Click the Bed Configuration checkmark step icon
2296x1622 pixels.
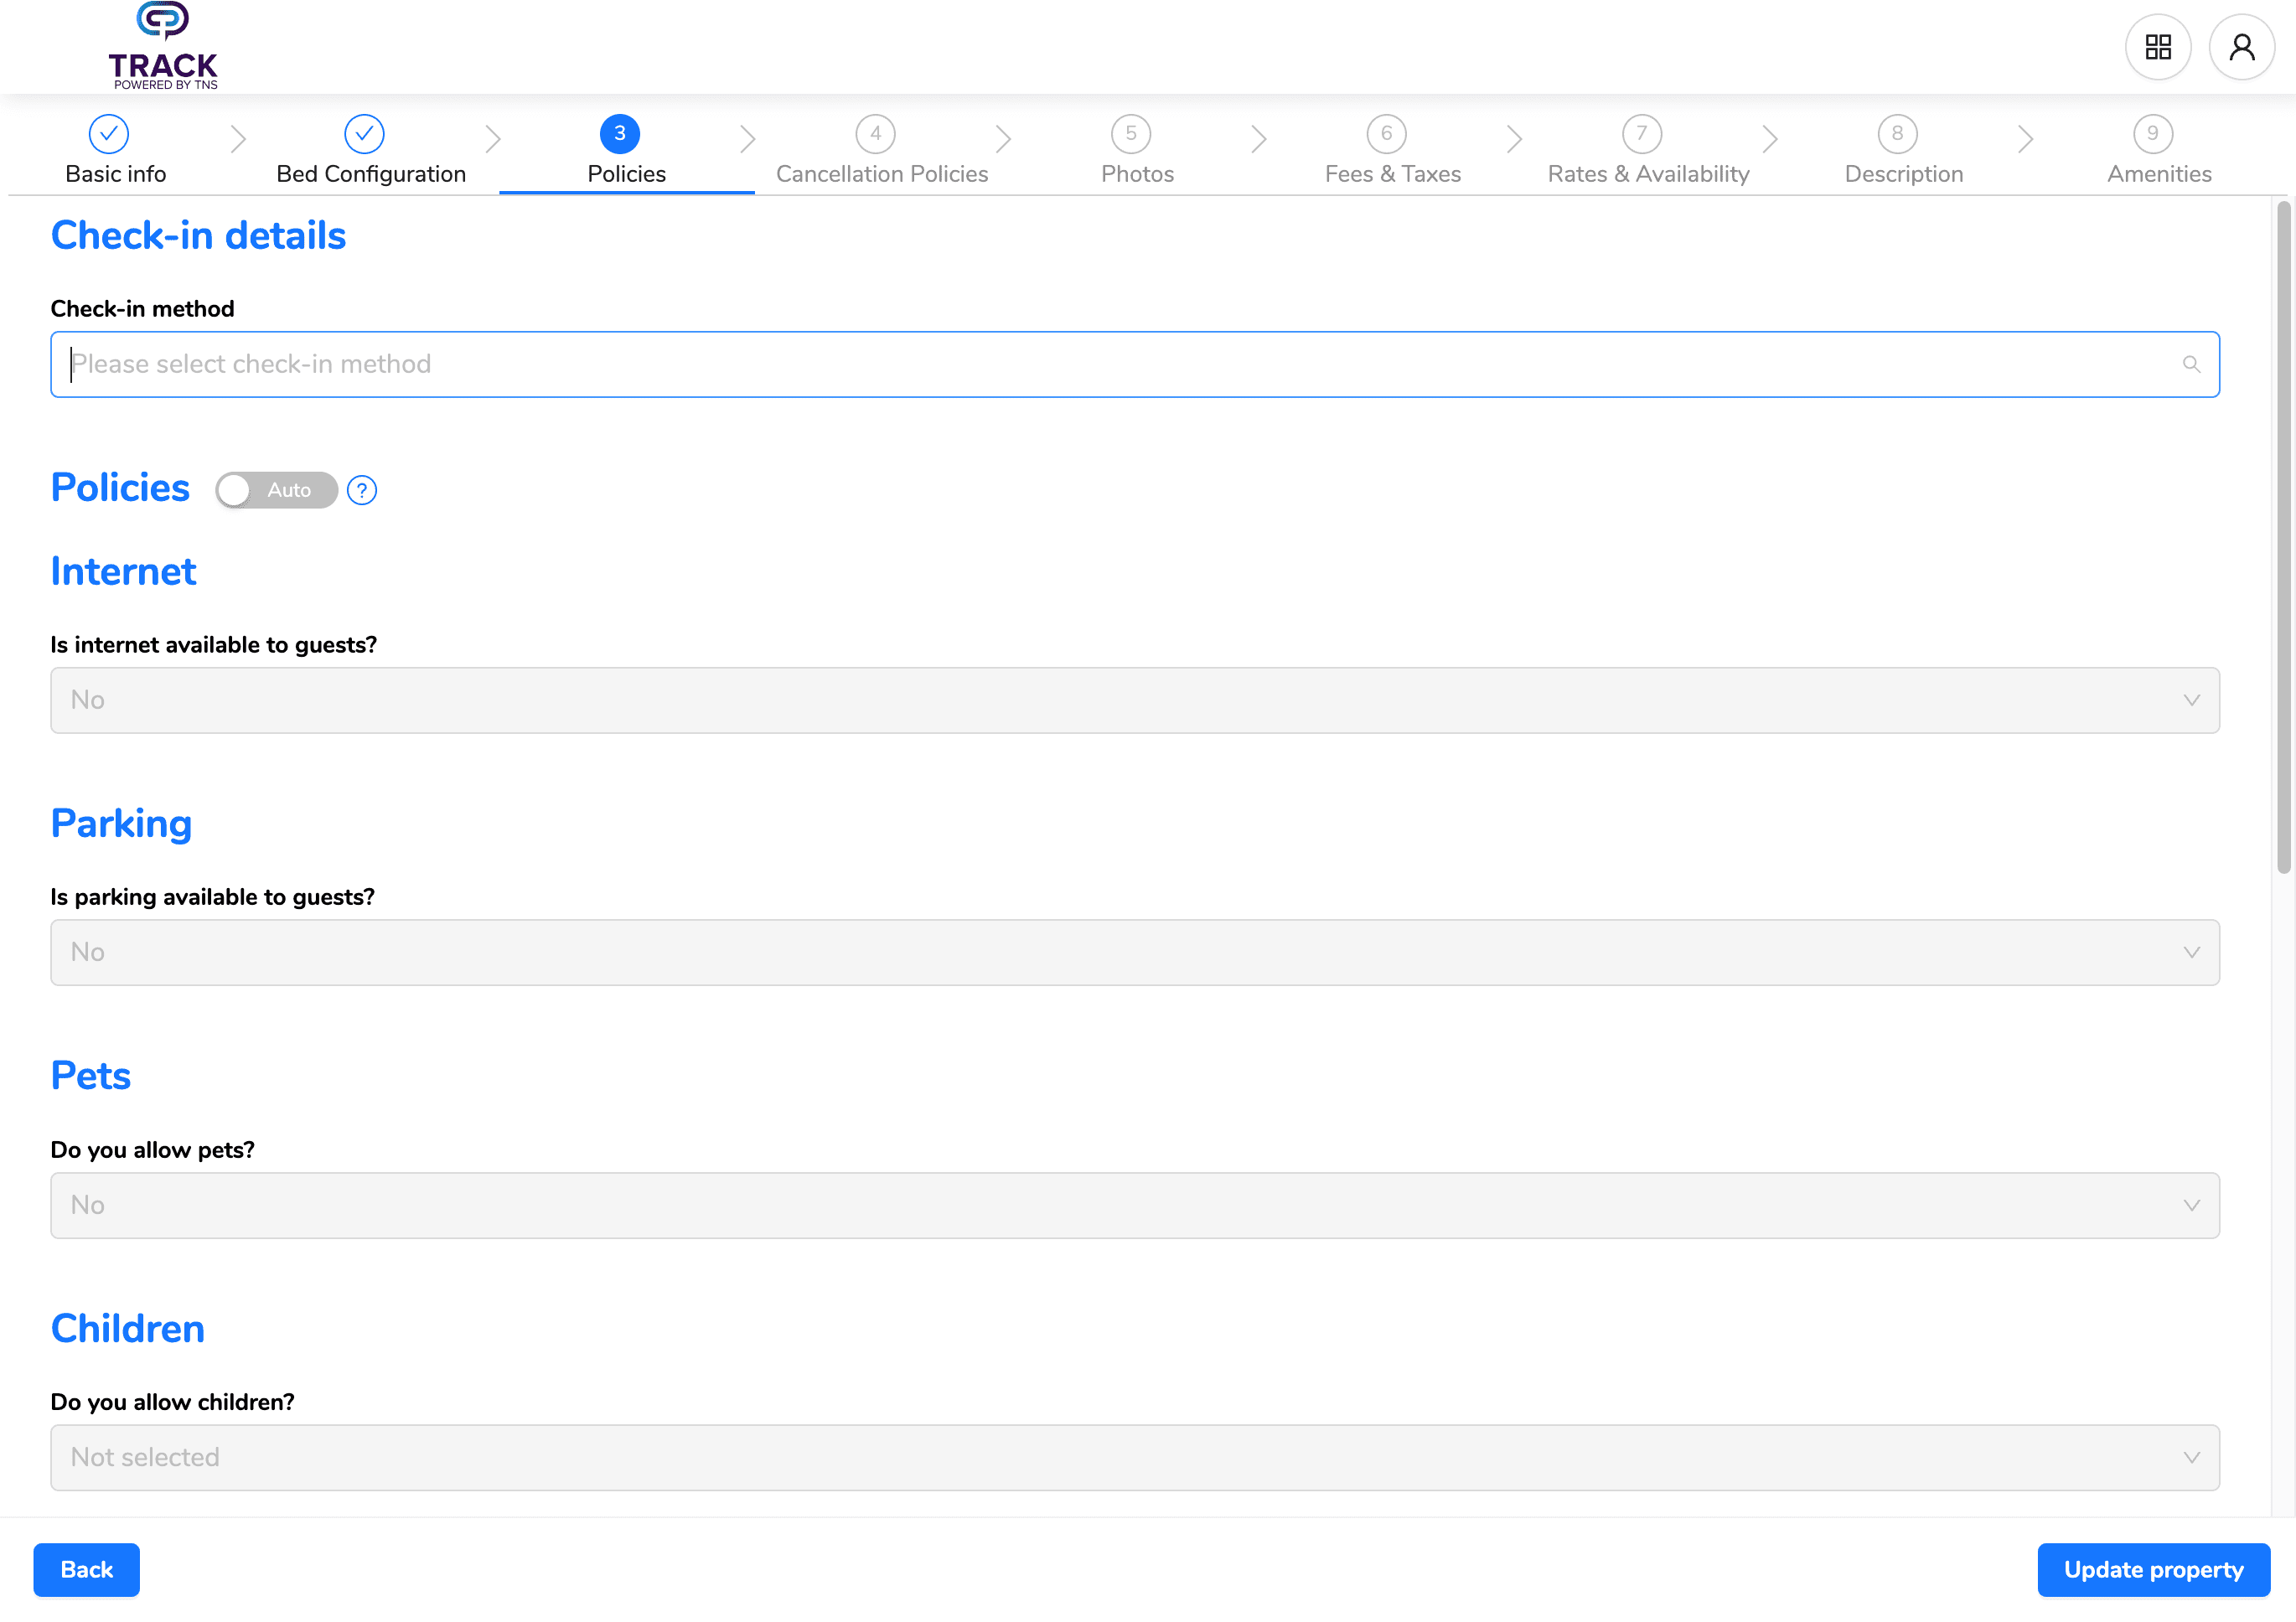click(x=364, y=133)
